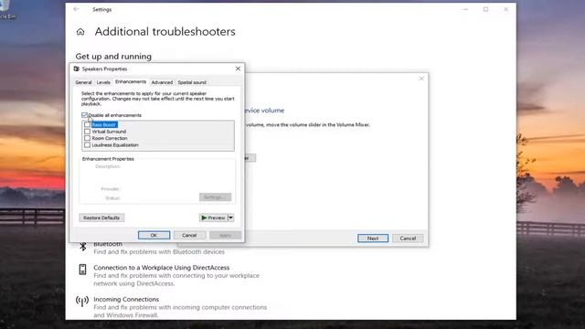Viewport: 585px width, 329px height.
Task: Enable the Room Correction checkbox
Action: pos(88,138)
